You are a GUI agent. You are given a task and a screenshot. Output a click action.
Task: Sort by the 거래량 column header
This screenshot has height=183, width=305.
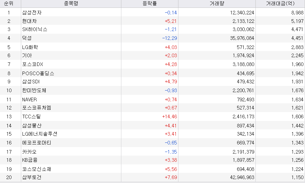click(217, 4)
